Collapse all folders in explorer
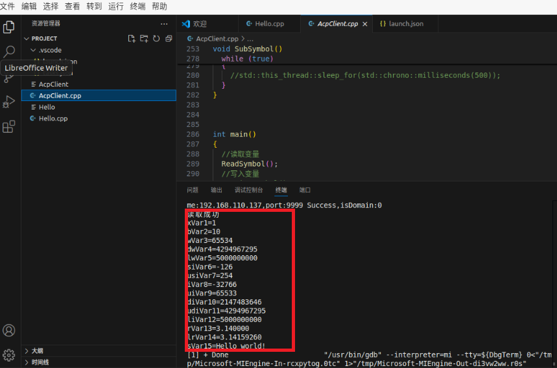Viewport: 557px width, 368px height. click(x=169, y=38)
